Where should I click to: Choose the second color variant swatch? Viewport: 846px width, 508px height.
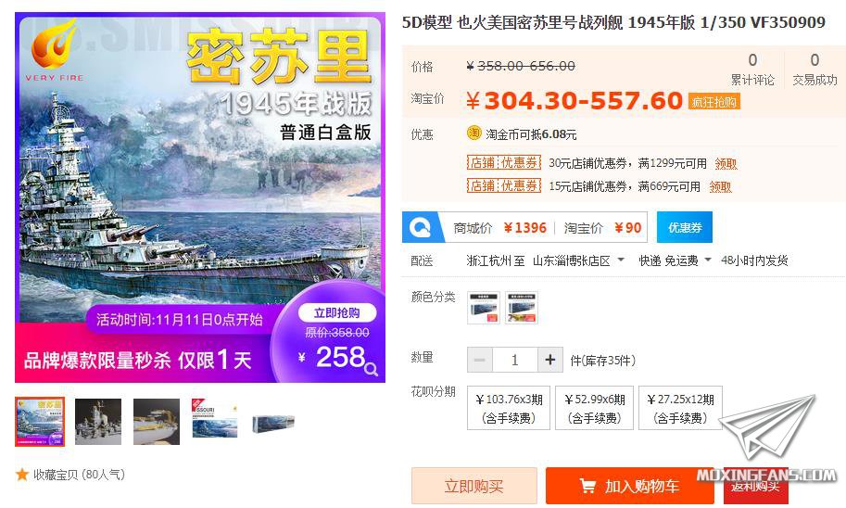pyautogui.click(x=521, y=308)
